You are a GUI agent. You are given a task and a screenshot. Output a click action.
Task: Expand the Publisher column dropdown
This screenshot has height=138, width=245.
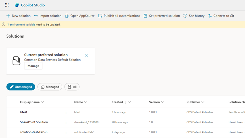[x=203, y=102]
